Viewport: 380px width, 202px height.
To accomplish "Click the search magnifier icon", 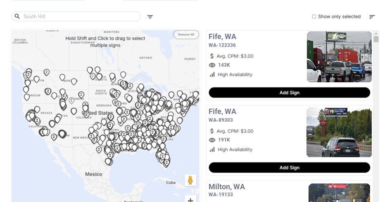I will (17, 16).
